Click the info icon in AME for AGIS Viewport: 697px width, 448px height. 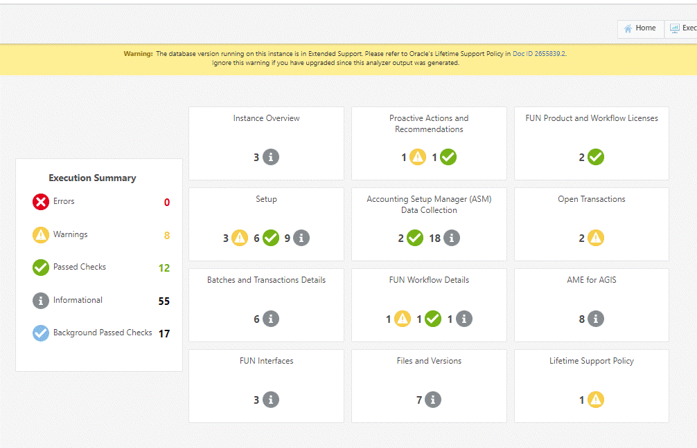coord(596,319)
